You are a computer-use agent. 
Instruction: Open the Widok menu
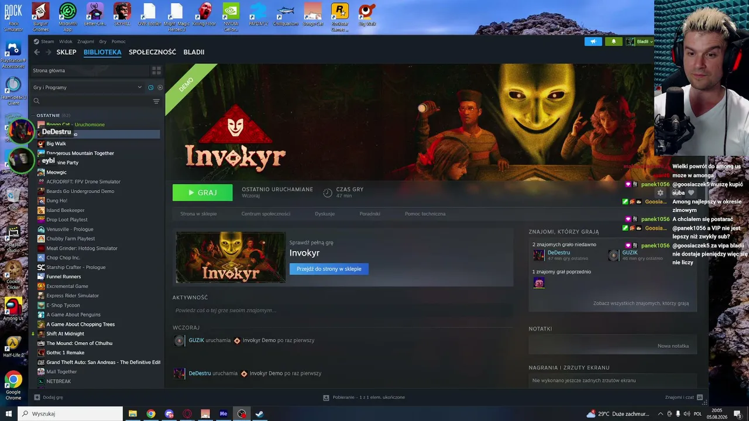point(66,42)
